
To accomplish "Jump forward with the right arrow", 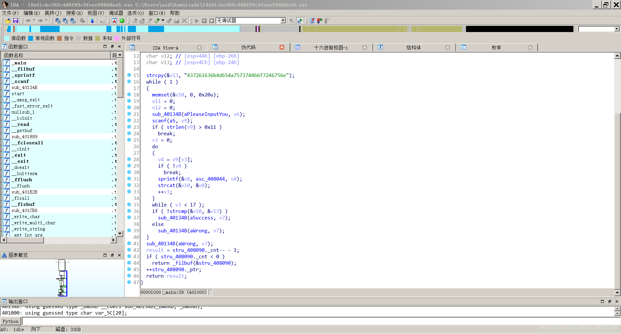I will click(40, 21).
